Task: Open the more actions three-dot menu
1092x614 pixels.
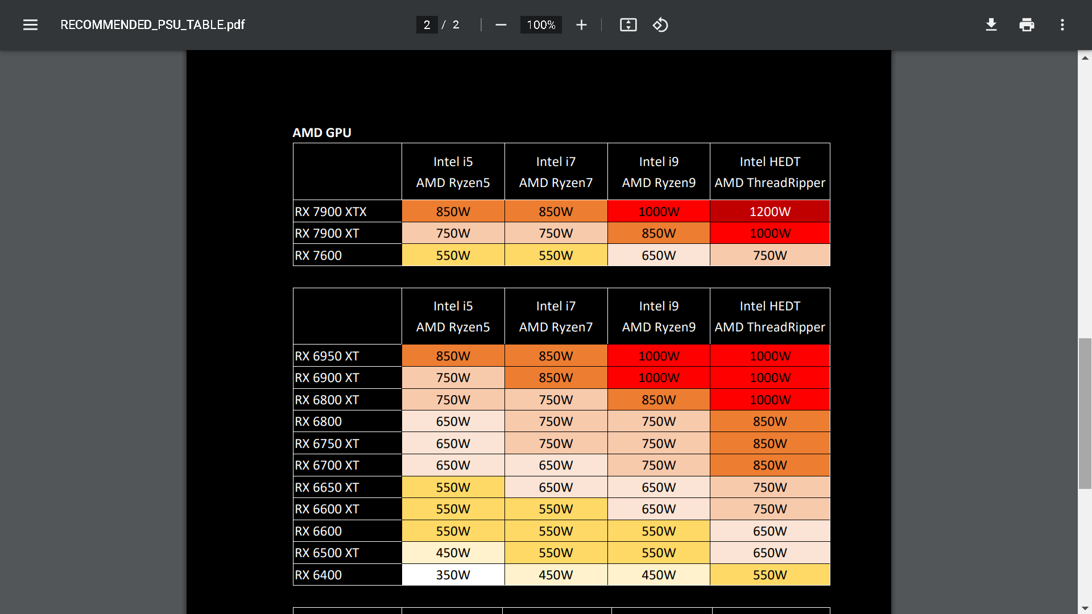Action: 1062,25
